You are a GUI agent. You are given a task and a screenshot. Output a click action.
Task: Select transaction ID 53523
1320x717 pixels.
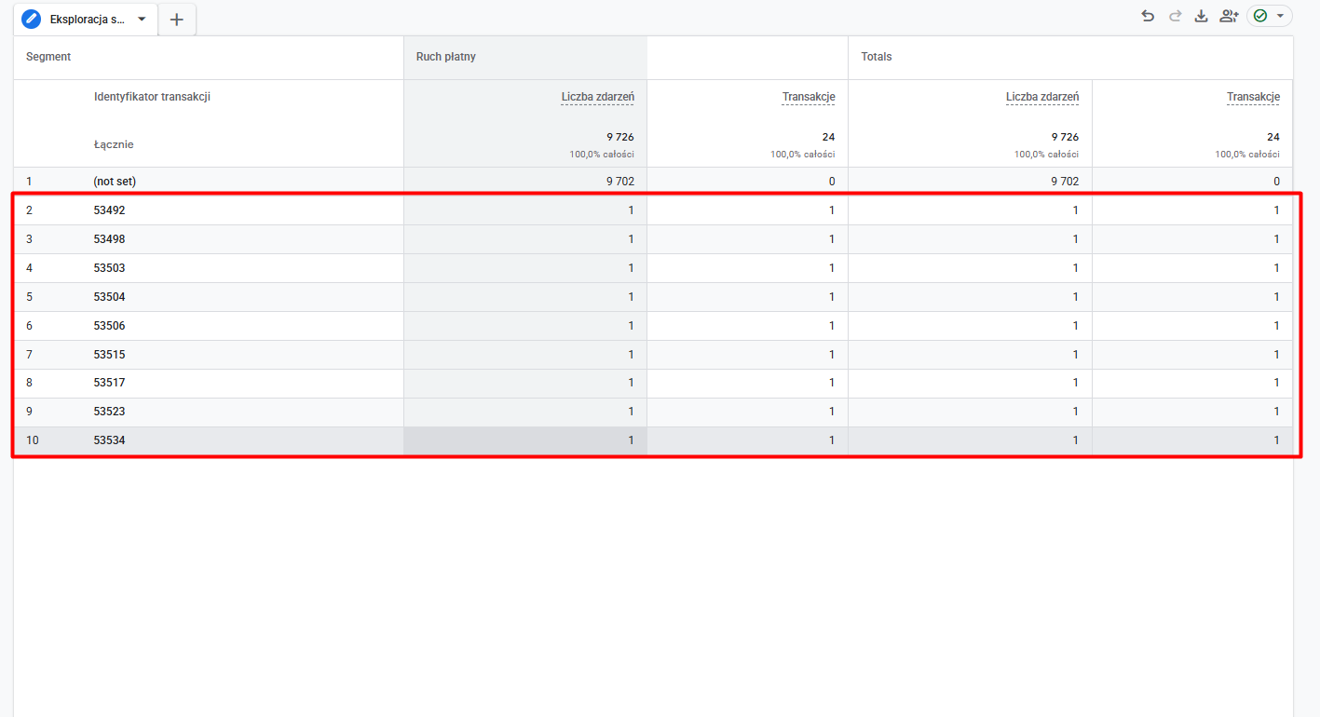[x=109, y=412]
